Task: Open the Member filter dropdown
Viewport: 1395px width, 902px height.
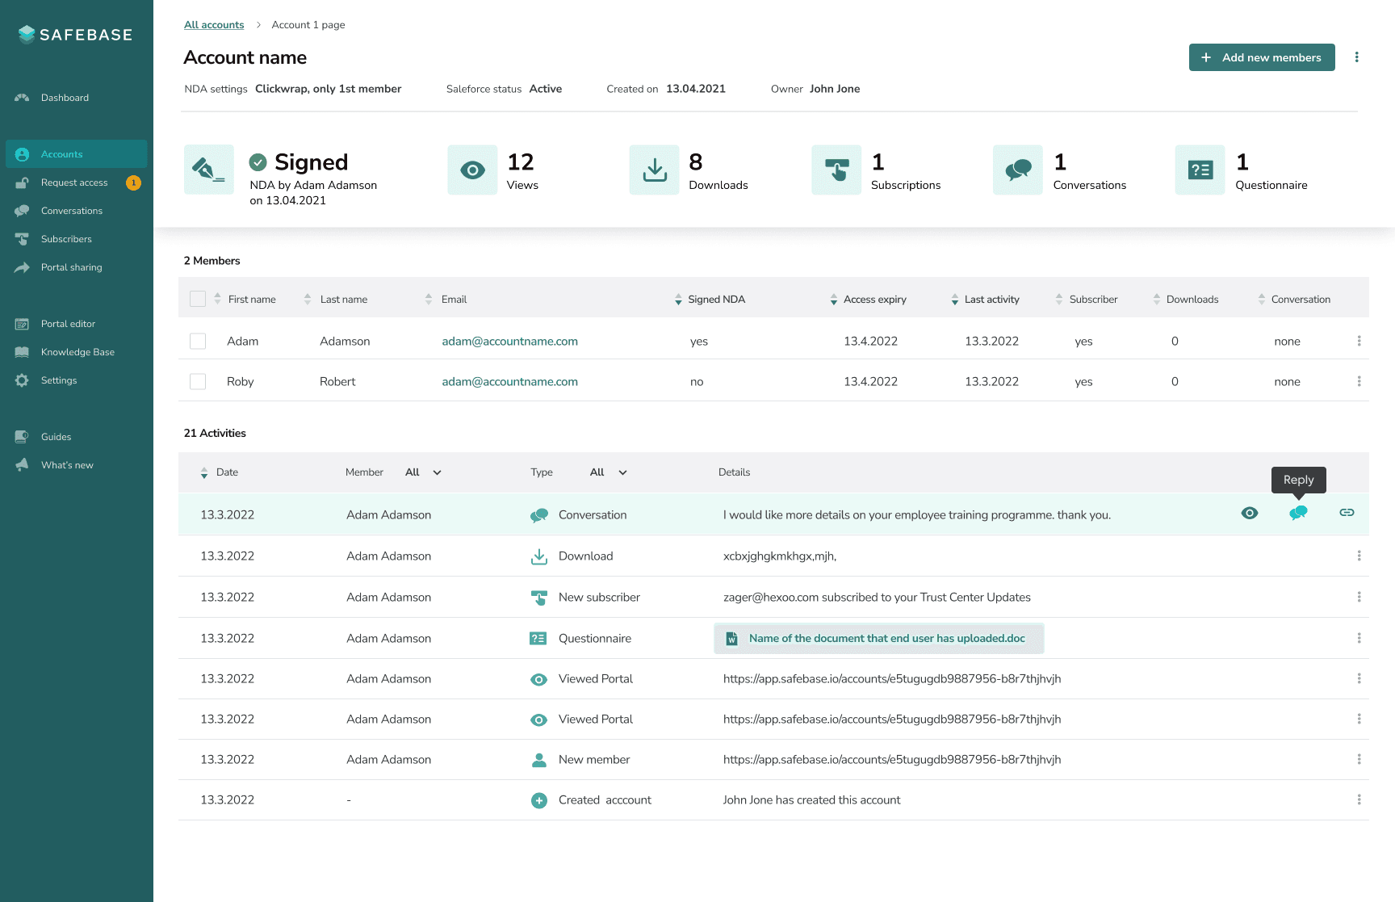Action: [424, 472]
